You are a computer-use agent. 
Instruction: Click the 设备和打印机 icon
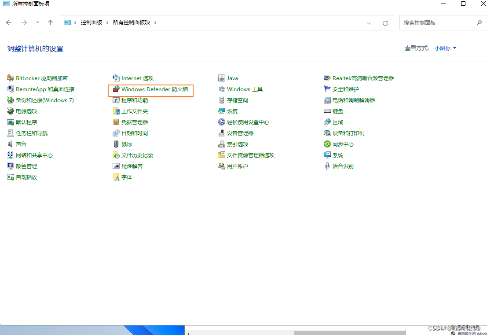click(327, 133)
